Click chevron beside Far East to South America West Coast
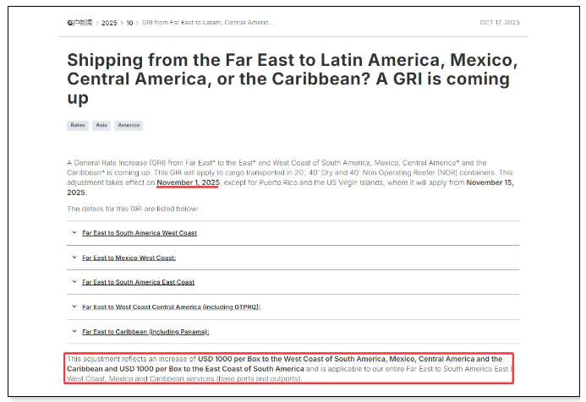The width and height of the screenshot is (586, 402). pyautogui.click(x=74, y=233)
